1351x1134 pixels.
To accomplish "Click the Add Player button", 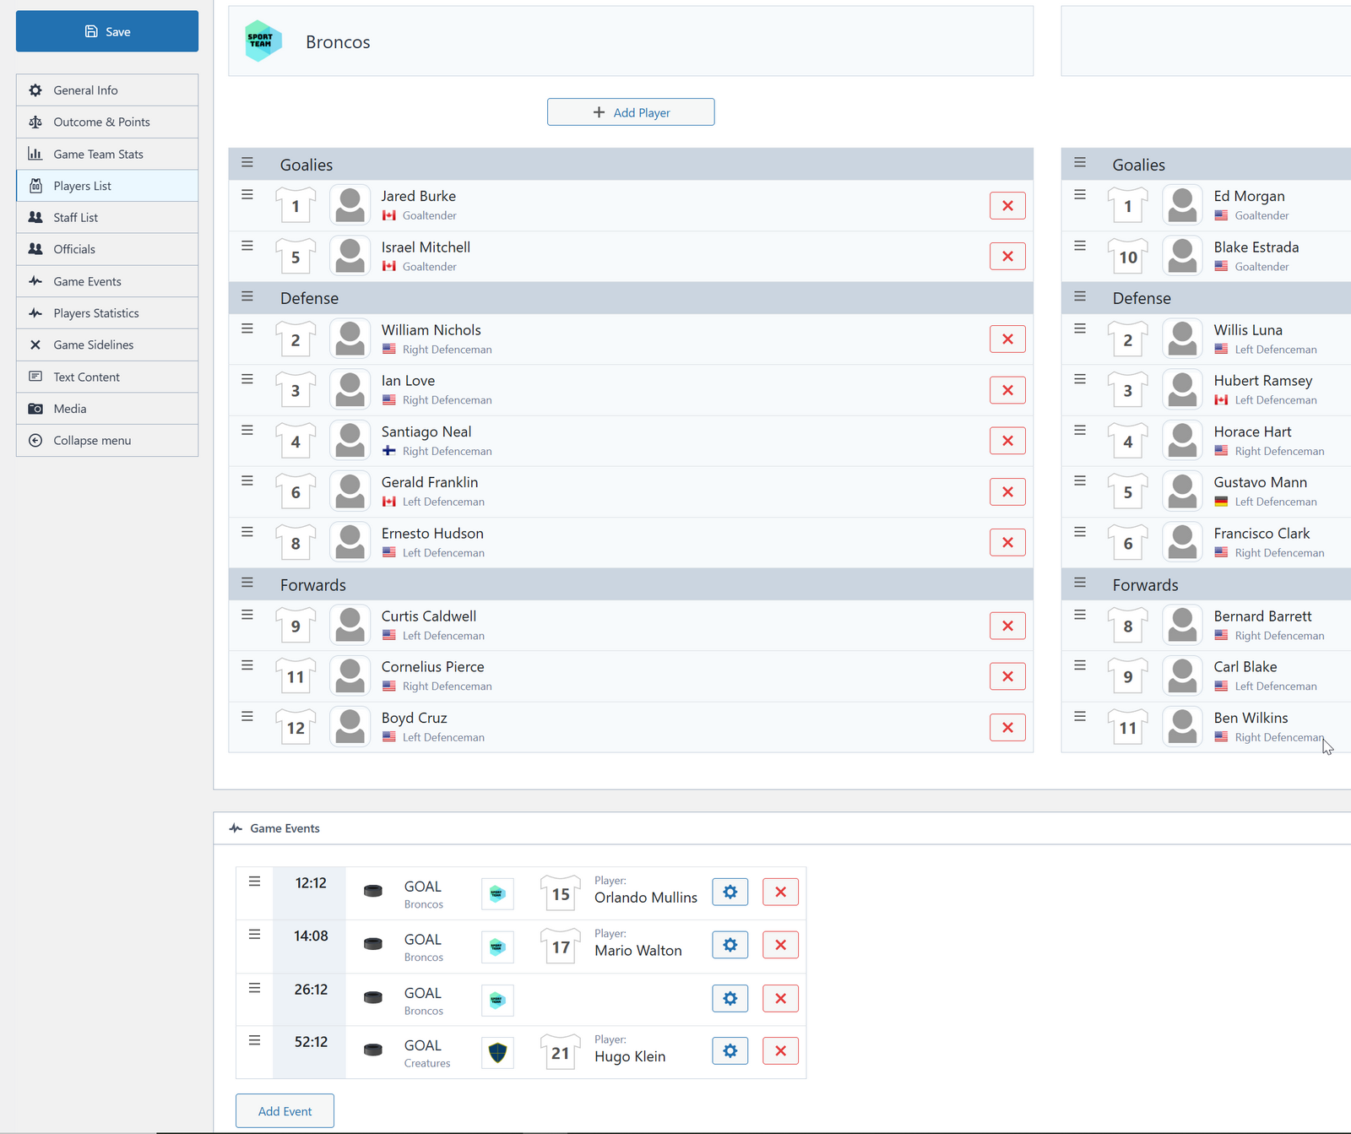I will pos(631,112).
